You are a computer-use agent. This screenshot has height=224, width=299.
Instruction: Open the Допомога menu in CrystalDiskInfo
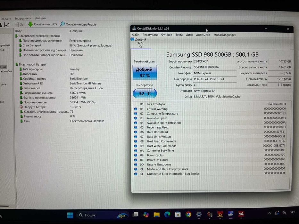coord(203,35)
